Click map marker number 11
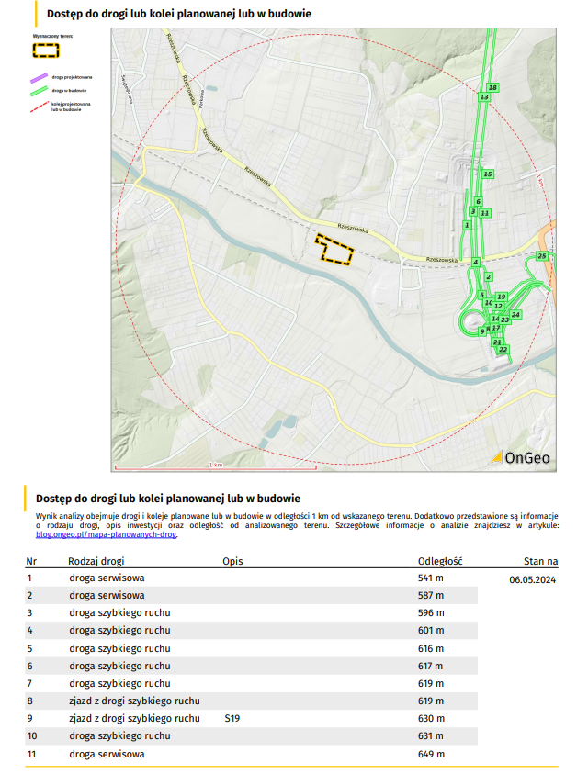 485,212
